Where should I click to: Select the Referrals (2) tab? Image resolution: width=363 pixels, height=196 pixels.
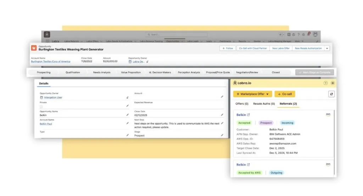[288, 104]
